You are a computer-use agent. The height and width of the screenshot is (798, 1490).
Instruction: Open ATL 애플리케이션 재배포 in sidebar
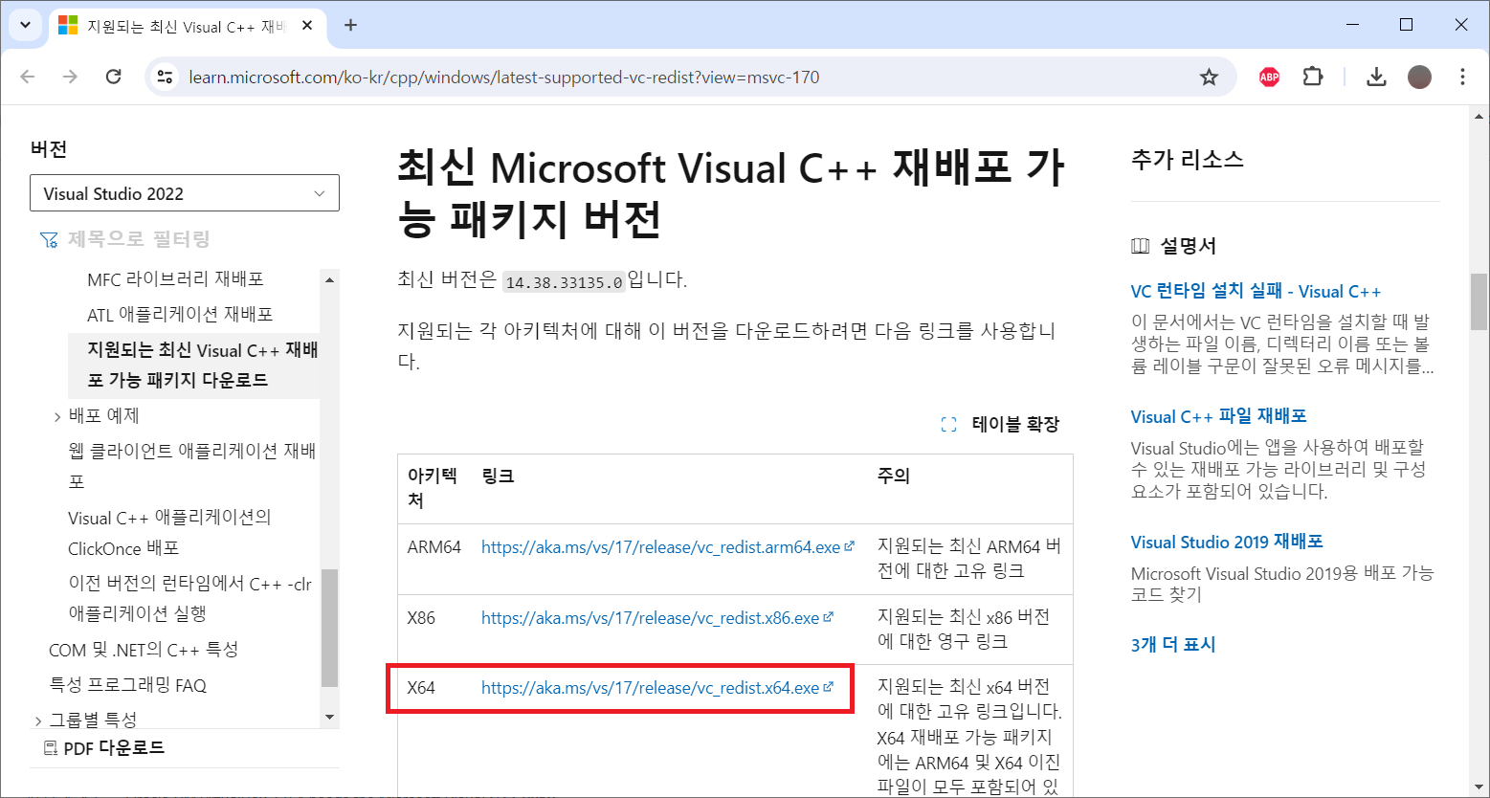click(180, 315)
